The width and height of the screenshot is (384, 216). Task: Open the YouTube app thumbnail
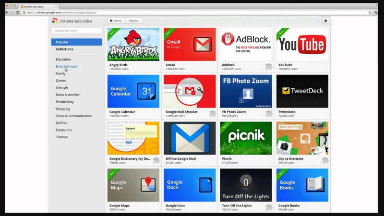(x=302, y=44)
